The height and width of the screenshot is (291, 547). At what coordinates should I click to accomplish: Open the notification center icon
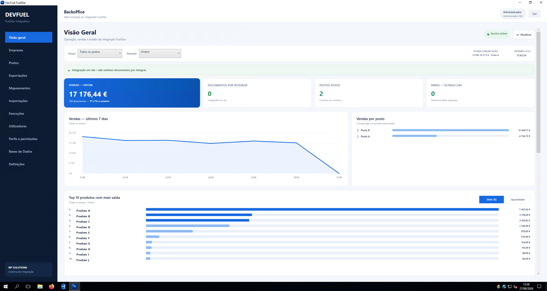pos(539,286)
